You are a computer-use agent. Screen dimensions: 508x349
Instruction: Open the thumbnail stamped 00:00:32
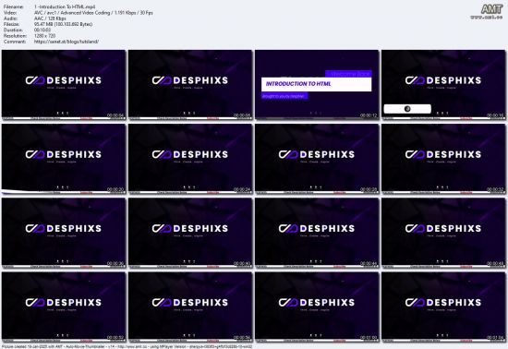coord(443,159)
